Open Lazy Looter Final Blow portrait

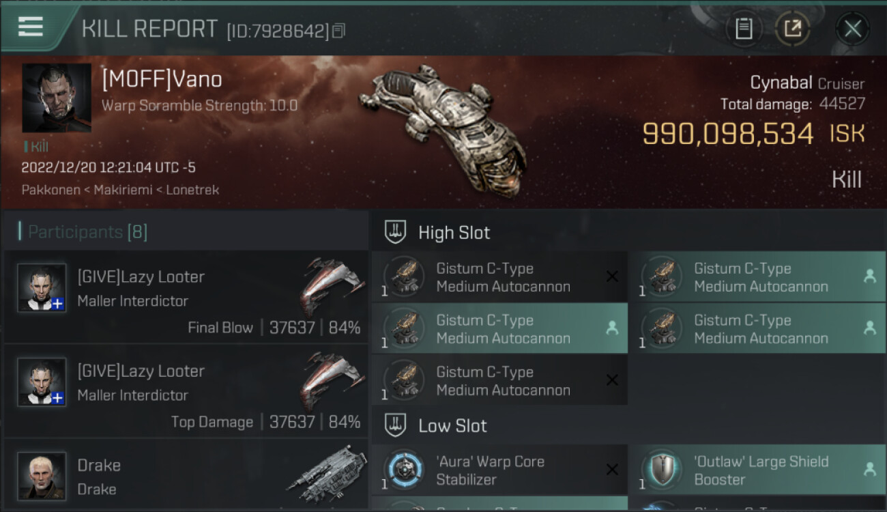tap(42, 288)
